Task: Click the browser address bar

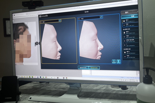Action: [x=26, y=17]
